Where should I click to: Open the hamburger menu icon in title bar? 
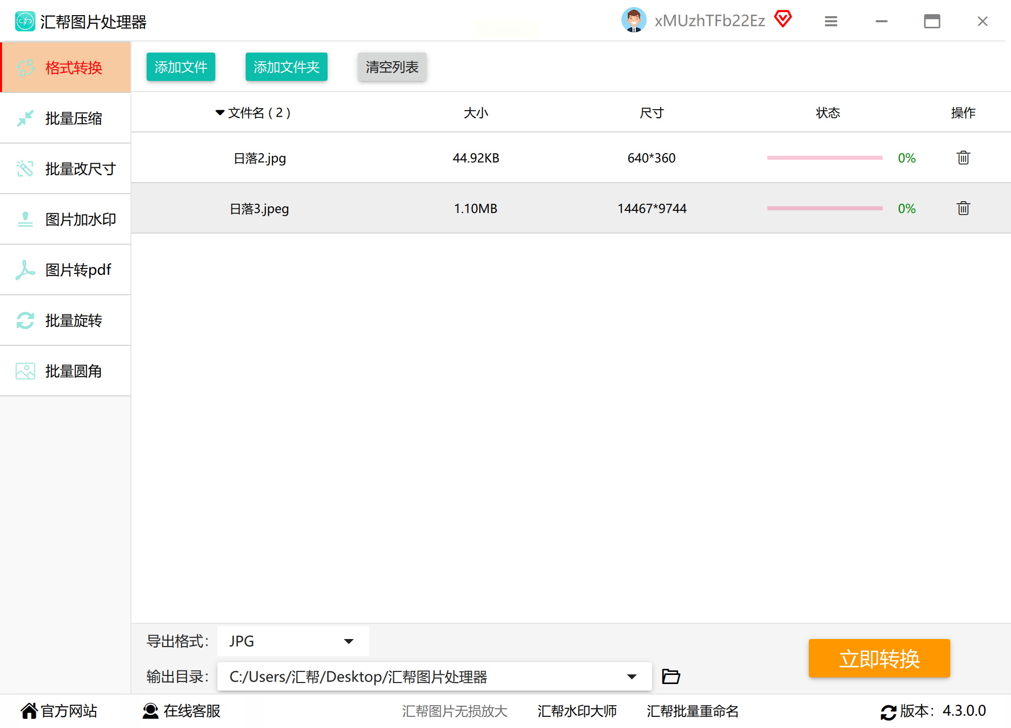[x=831, y=21]
